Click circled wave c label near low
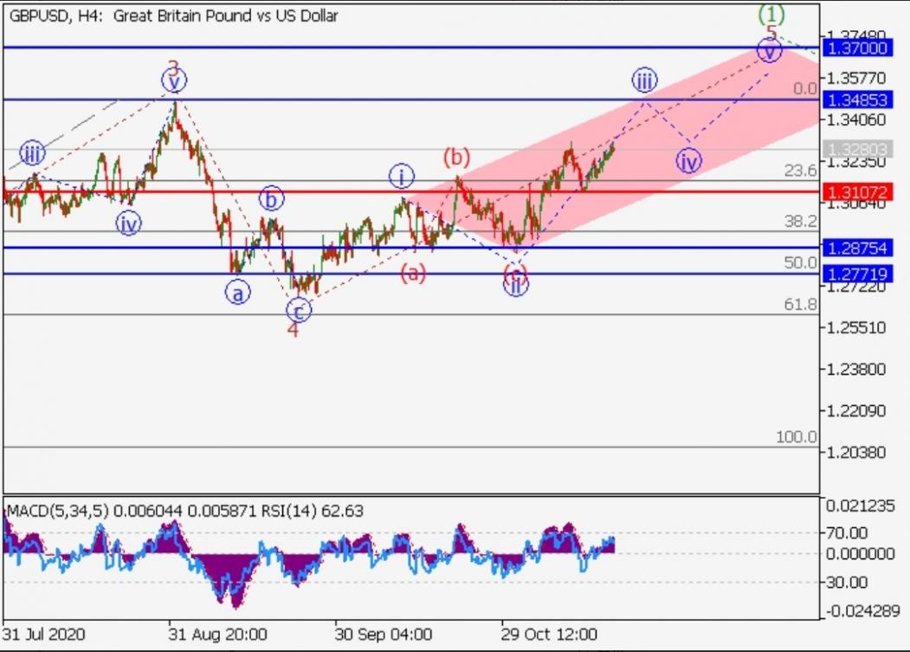The image size is (910, 652). (298, 311)
